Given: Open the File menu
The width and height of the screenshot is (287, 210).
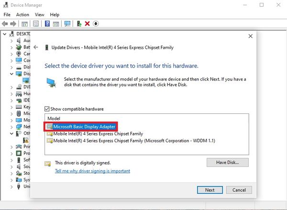Looking at the screenshot, I should [x=7, y=15].
